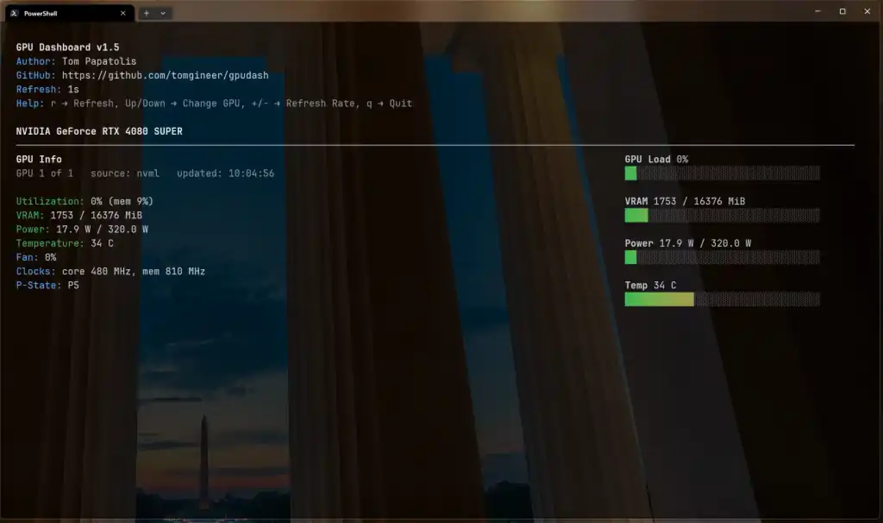Click the 'GPU Info' heading
The width and height of the screenshot is (883, 523).
[39, 159]
